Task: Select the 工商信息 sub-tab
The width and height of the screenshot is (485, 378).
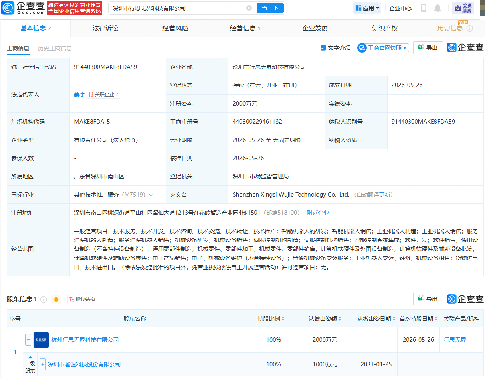Action: pos(18,48)
